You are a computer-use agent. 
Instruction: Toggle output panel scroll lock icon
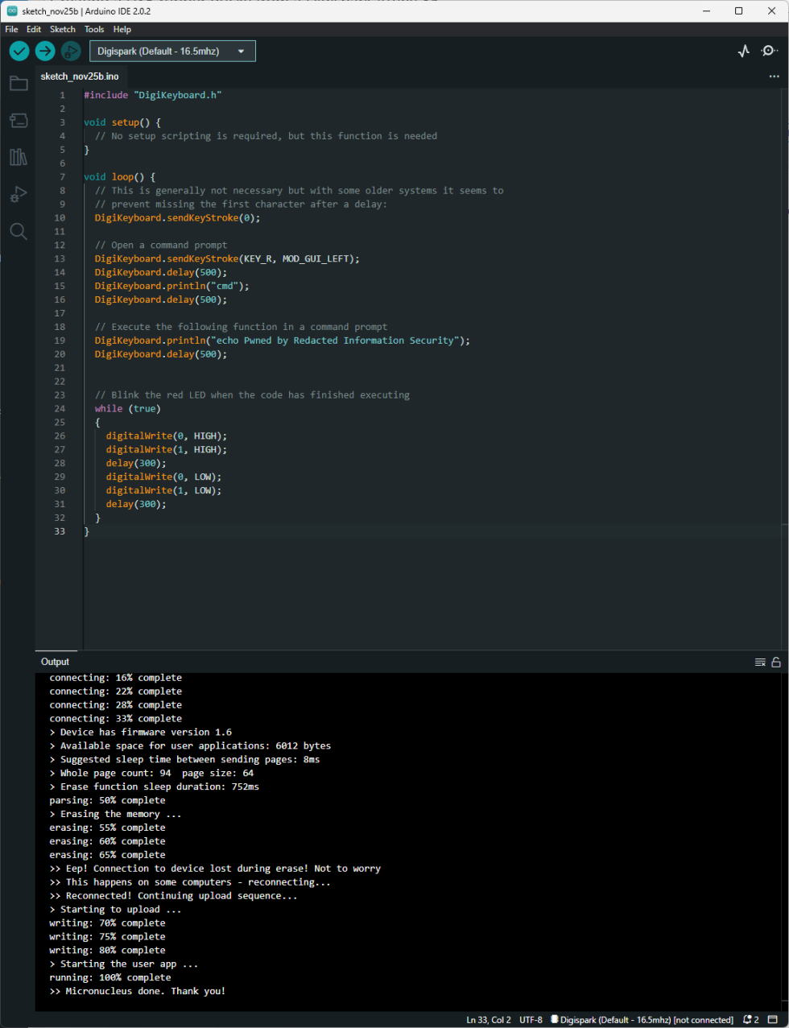coord(776,663)
